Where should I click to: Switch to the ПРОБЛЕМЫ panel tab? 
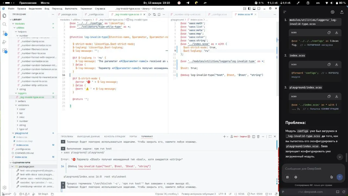[67, 136]
